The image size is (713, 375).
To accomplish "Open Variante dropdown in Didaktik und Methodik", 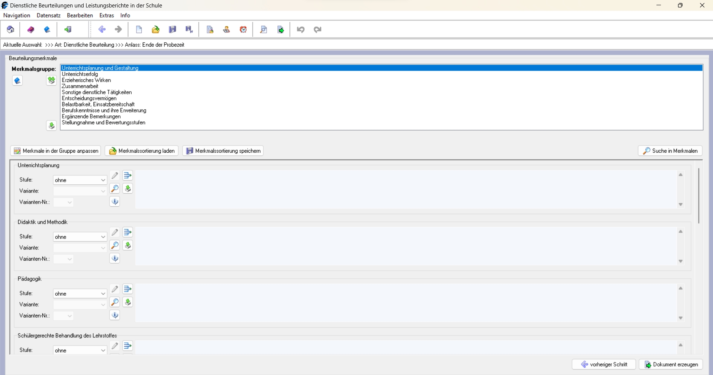I will tap(80, 248).
